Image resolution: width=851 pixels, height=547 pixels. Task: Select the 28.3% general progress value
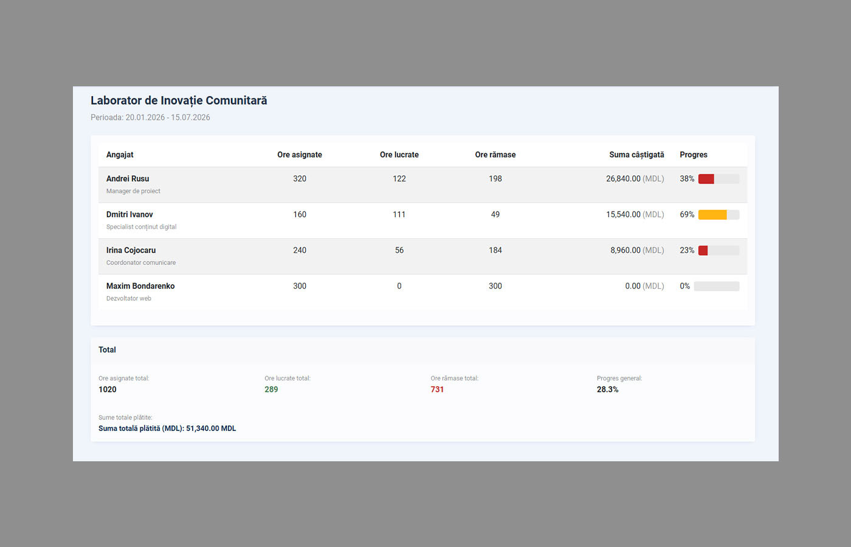point(607,390)
